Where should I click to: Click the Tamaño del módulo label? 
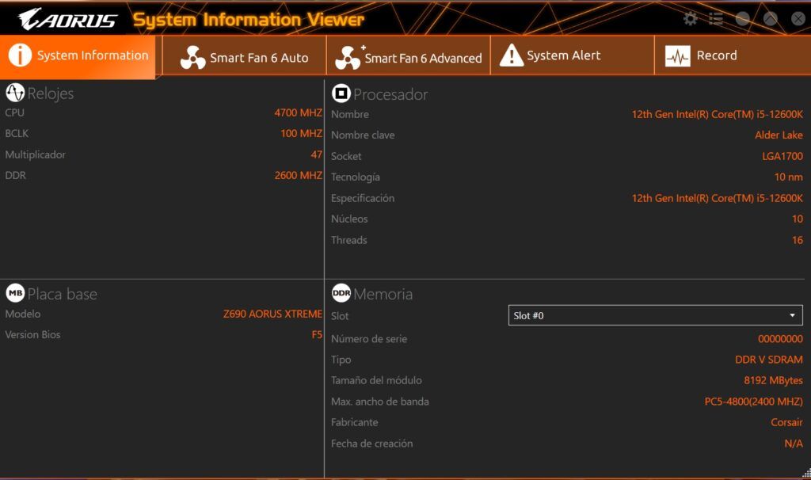(x=376, y=380)
